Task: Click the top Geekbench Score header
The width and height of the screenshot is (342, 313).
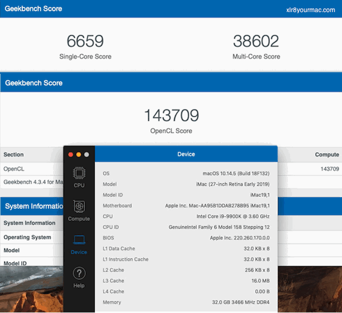Action: (33, 8)
